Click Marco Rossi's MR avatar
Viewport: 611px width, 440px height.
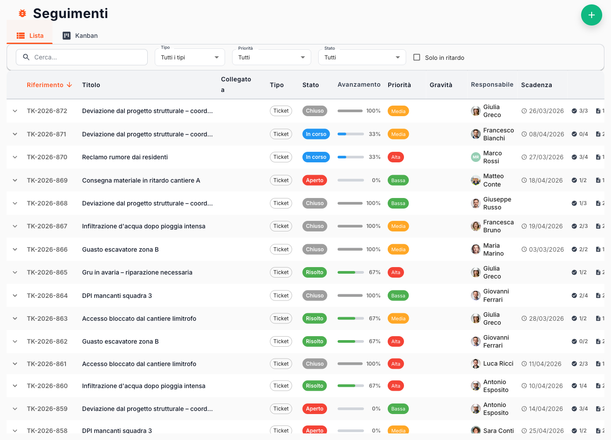tap(476, 157)
